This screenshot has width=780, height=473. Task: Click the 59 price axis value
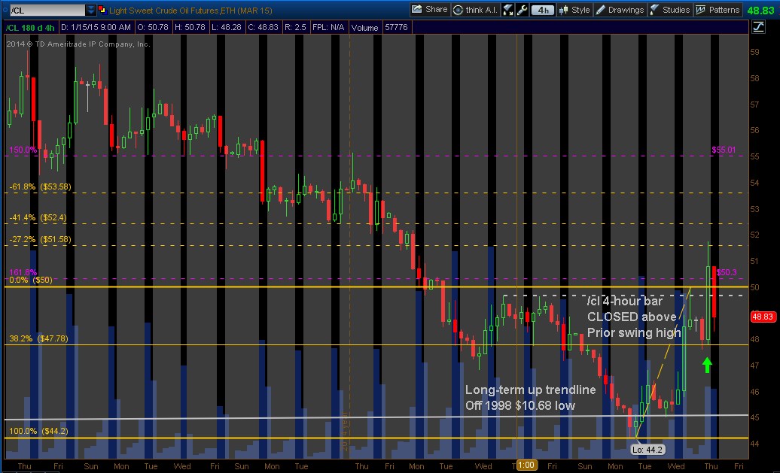pyautogui.click(x=754, y=52)
